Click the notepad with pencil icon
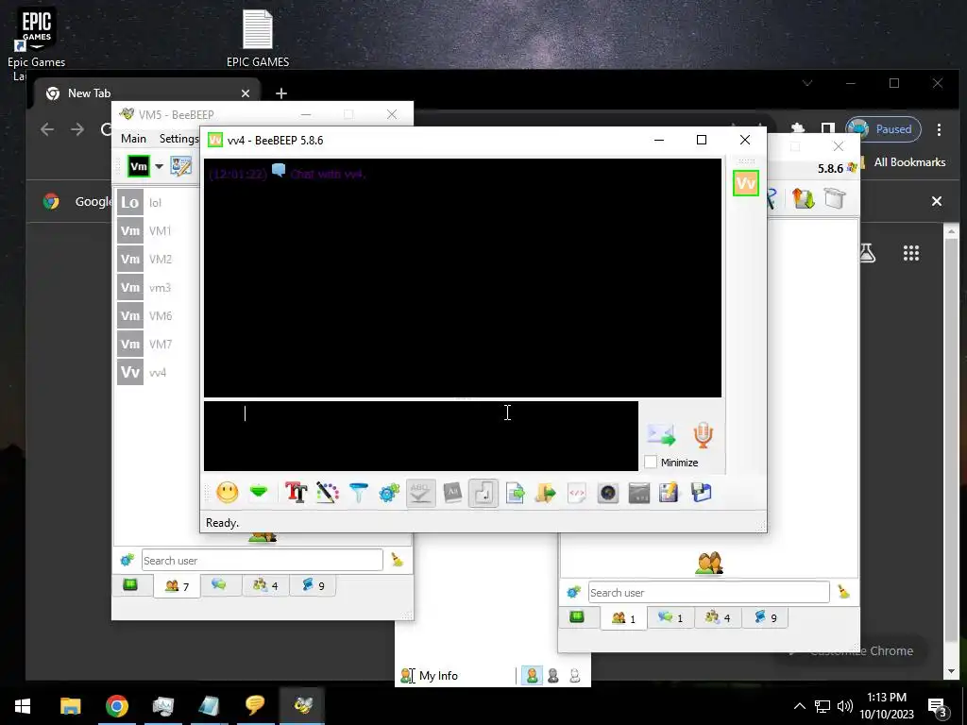Screen dimensions: 967x725 coord(670,493)
